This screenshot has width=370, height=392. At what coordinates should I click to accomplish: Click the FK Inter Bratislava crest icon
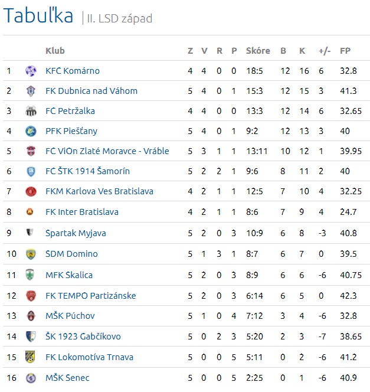click(31, 212)
